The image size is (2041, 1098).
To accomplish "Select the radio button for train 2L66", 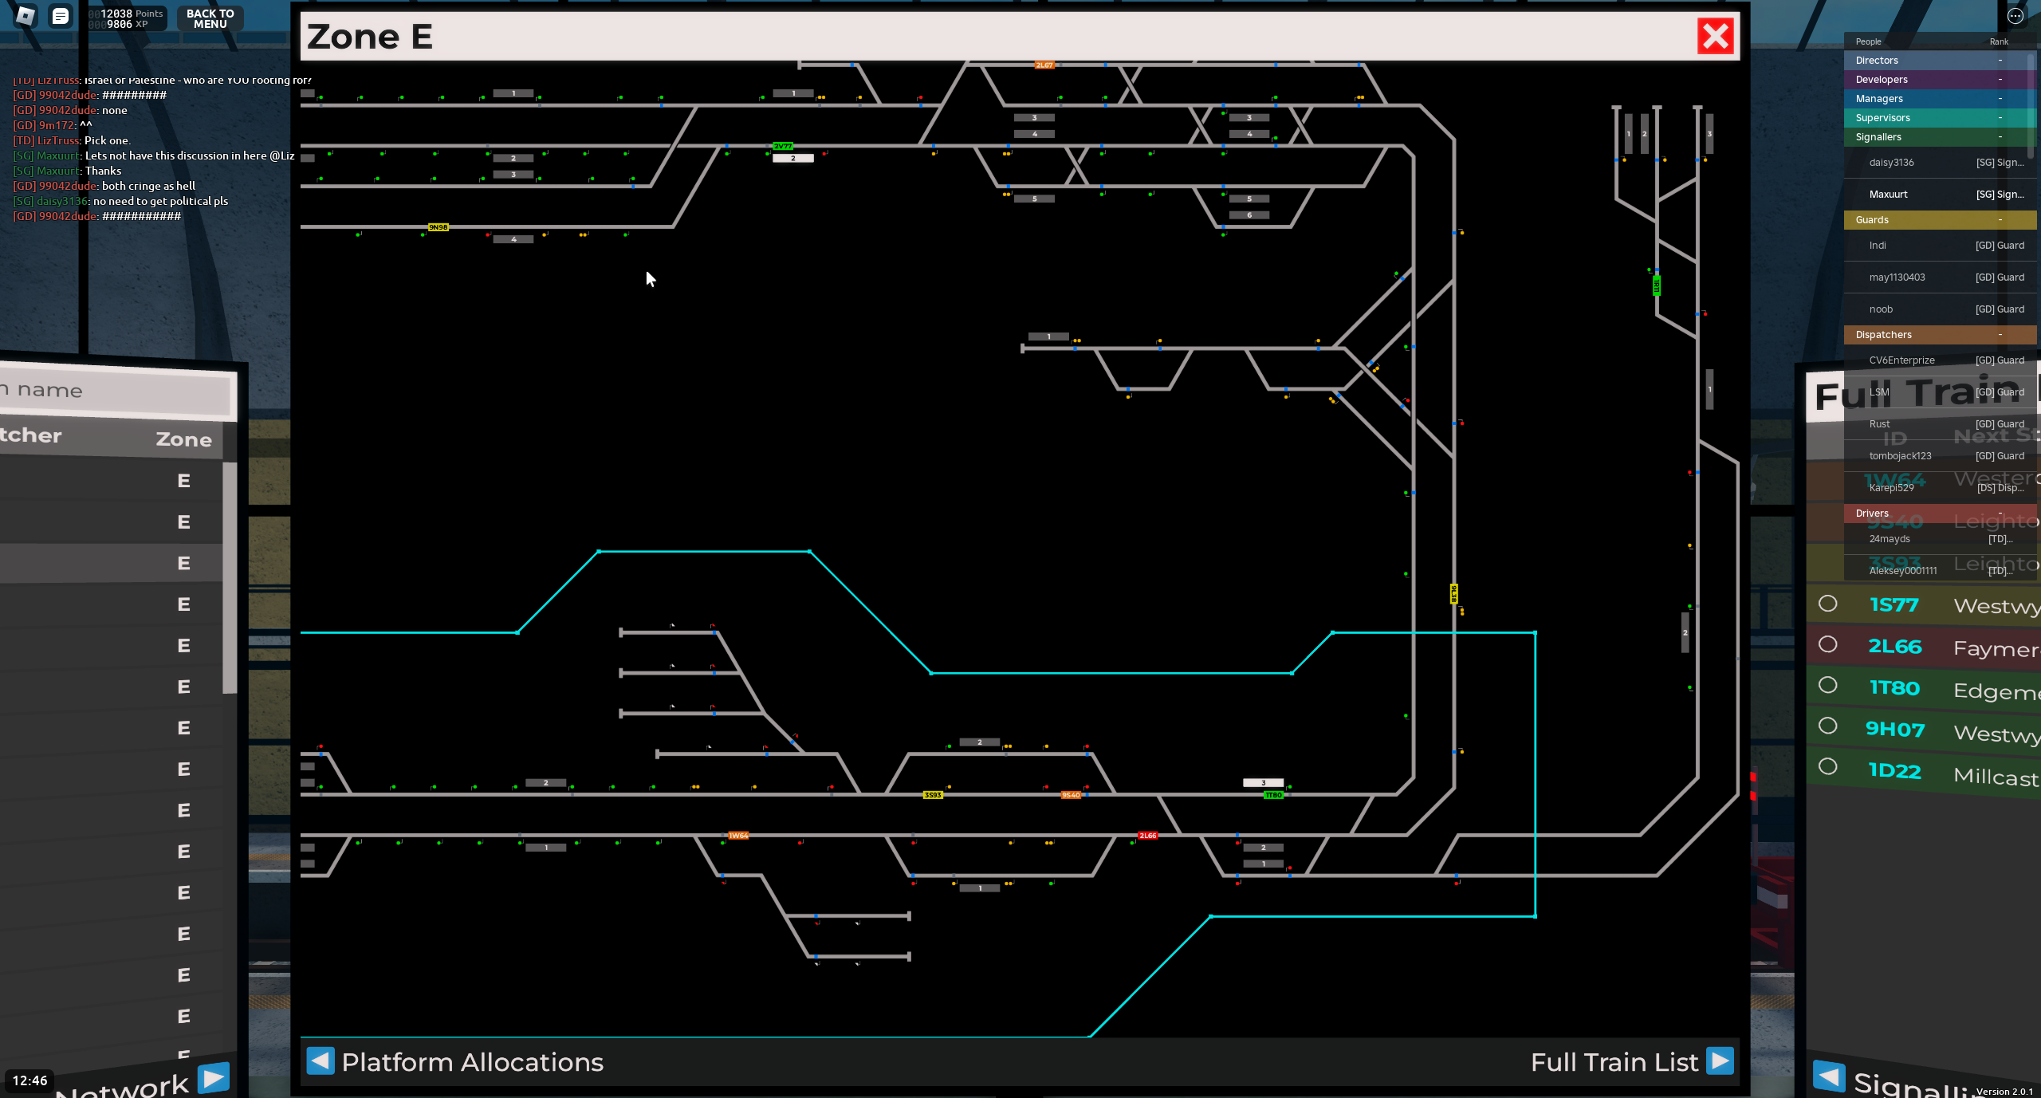I will tap(1828, 644).
